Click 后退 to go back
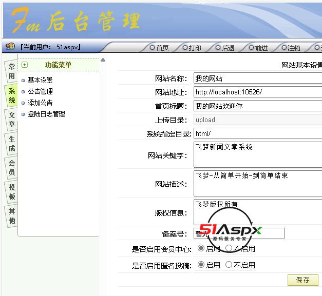Image resolution: width=322 pixels, height=296 pixels. tap(225, 48)
